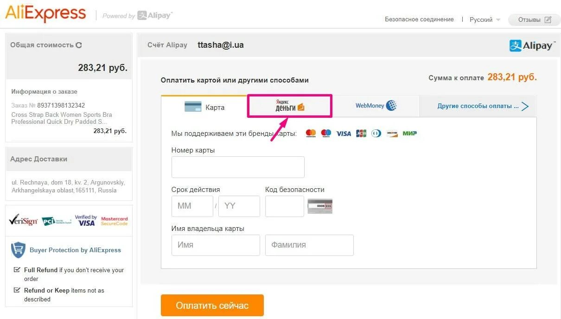The width and height of the screenshot is (561, 319).
Task: Click the VeriSign badge
Action: coord(23,220)
